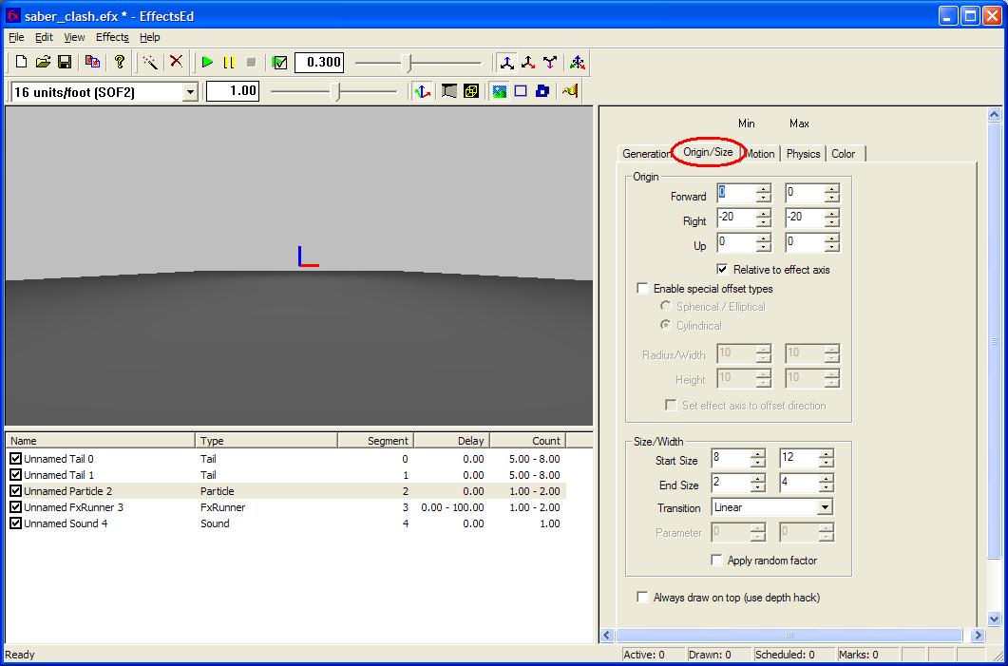Switch to the Physics tab
This screenshot has height=666, width=1008.
click(803, 154)
